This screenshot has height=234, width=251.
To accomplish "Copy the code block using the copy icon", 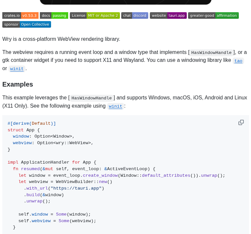I will (241, 122).
